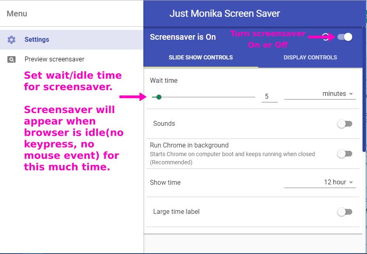Expand the wait time units selector arrow

(351, 94)
